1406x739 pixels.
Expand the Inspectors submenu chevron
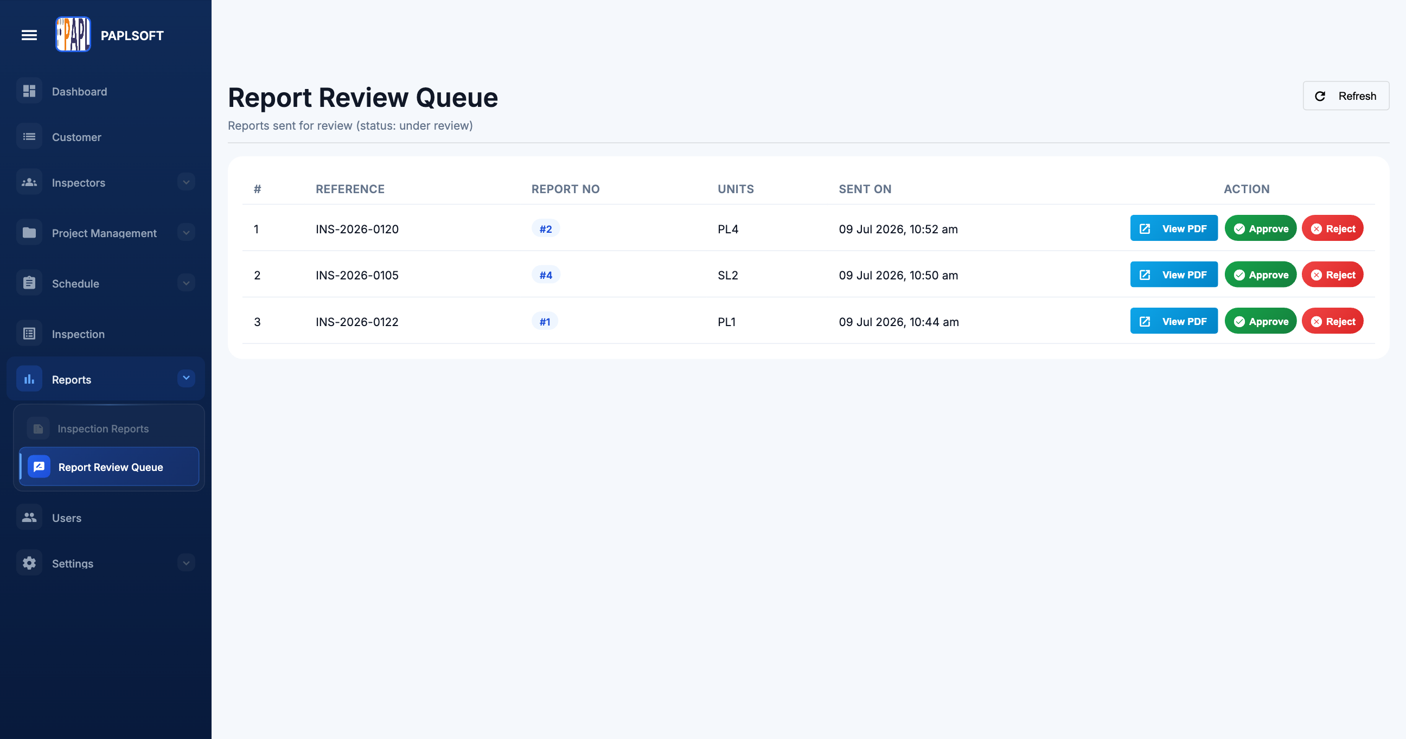pyautogui.click(x=186, y=182)
